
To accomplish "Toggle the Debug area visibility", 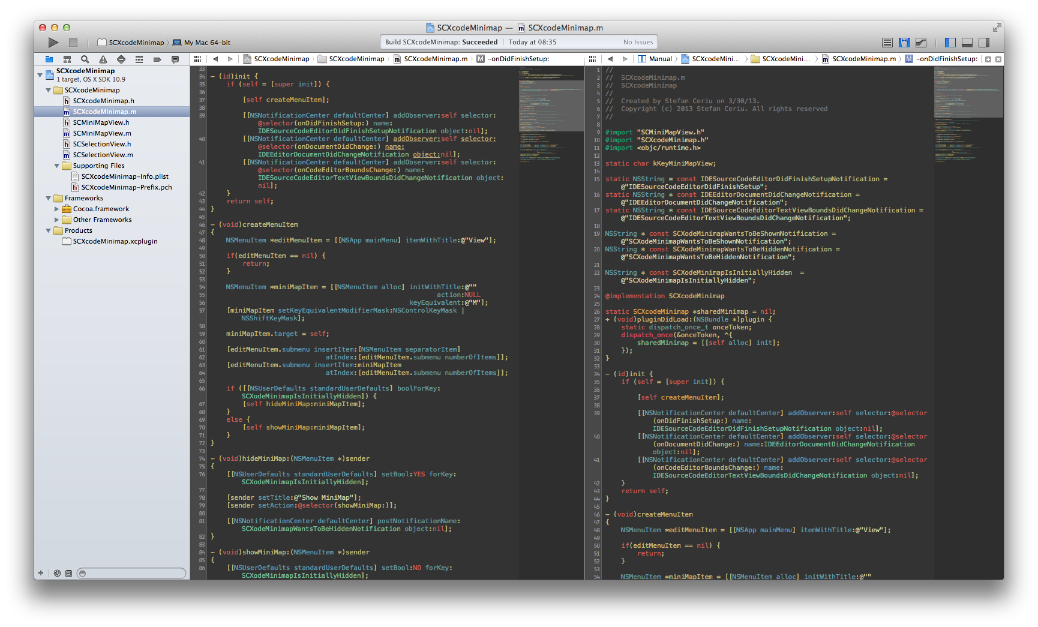I will [967, 43].
